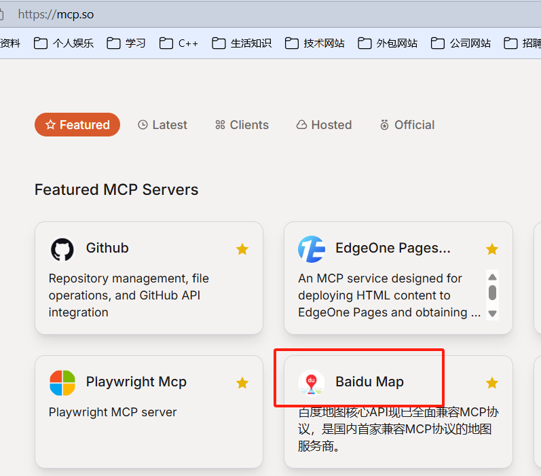Image resolution: width=541 pixels, height=476 pixels.
Task: Click scroll up arrow in EdgeOne description
Action: click(493, 277)
